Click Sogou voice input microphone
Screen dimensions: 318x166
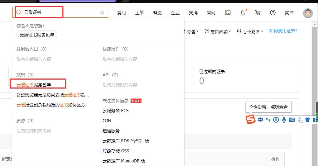tap(284, 120)
